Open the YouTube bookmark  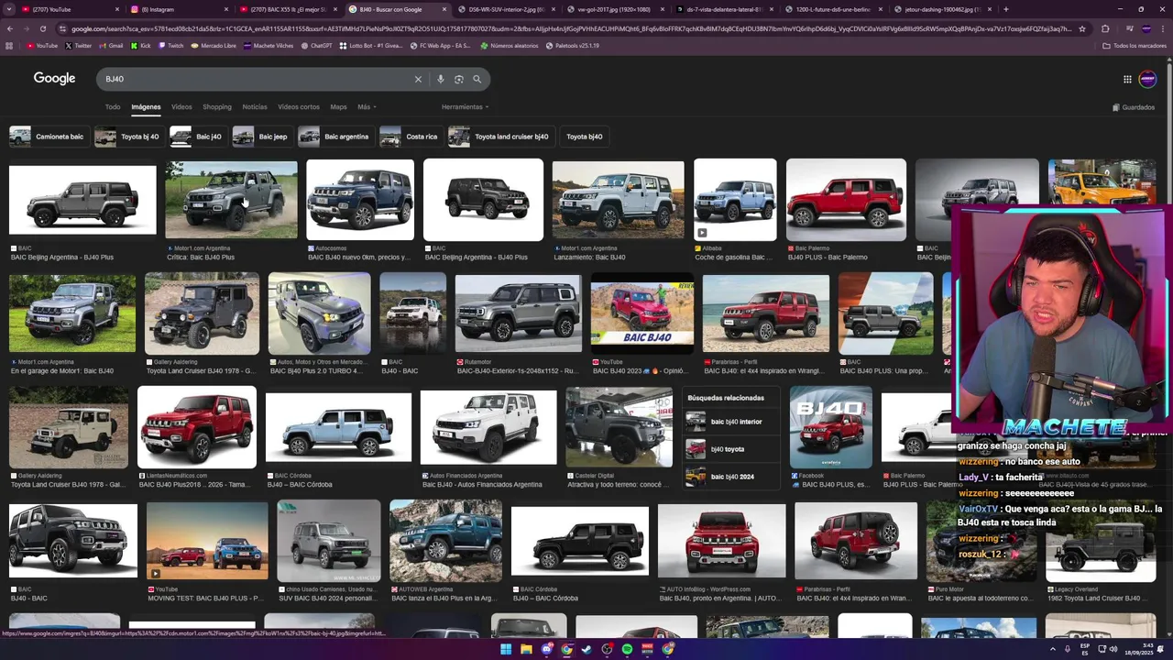click(x=42, y=45)
